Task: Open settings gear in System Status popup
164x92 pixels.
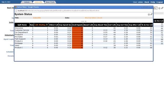Action: pos(149,14)
